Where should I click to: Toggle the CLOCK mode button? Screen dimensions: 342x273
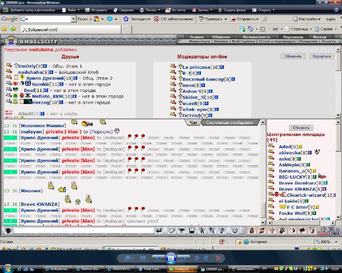323,233
